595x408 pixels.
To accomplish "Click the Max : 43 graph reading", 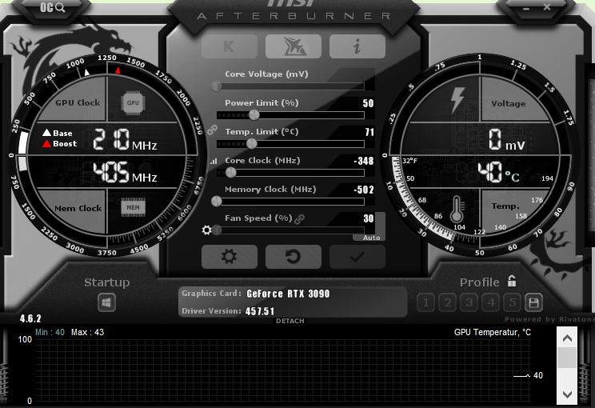I will tap(87, 332).
